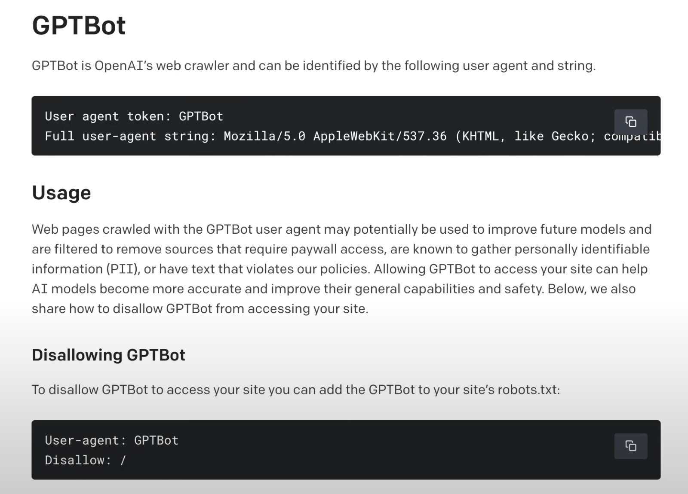
Task: Click 'Mozilla/5.0' in the code block
Action: (x=264, y=136)
